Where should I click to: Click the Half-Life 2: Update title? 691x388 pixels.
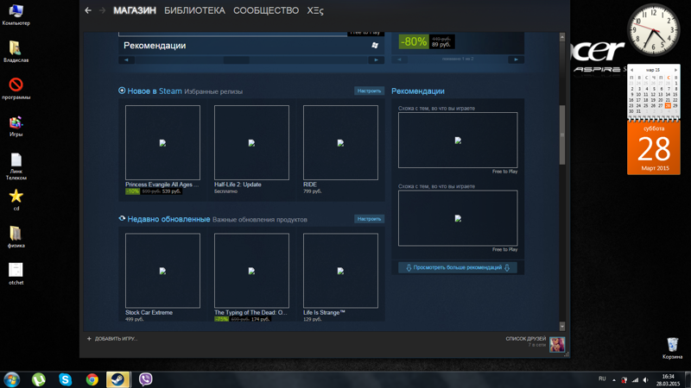238,185
